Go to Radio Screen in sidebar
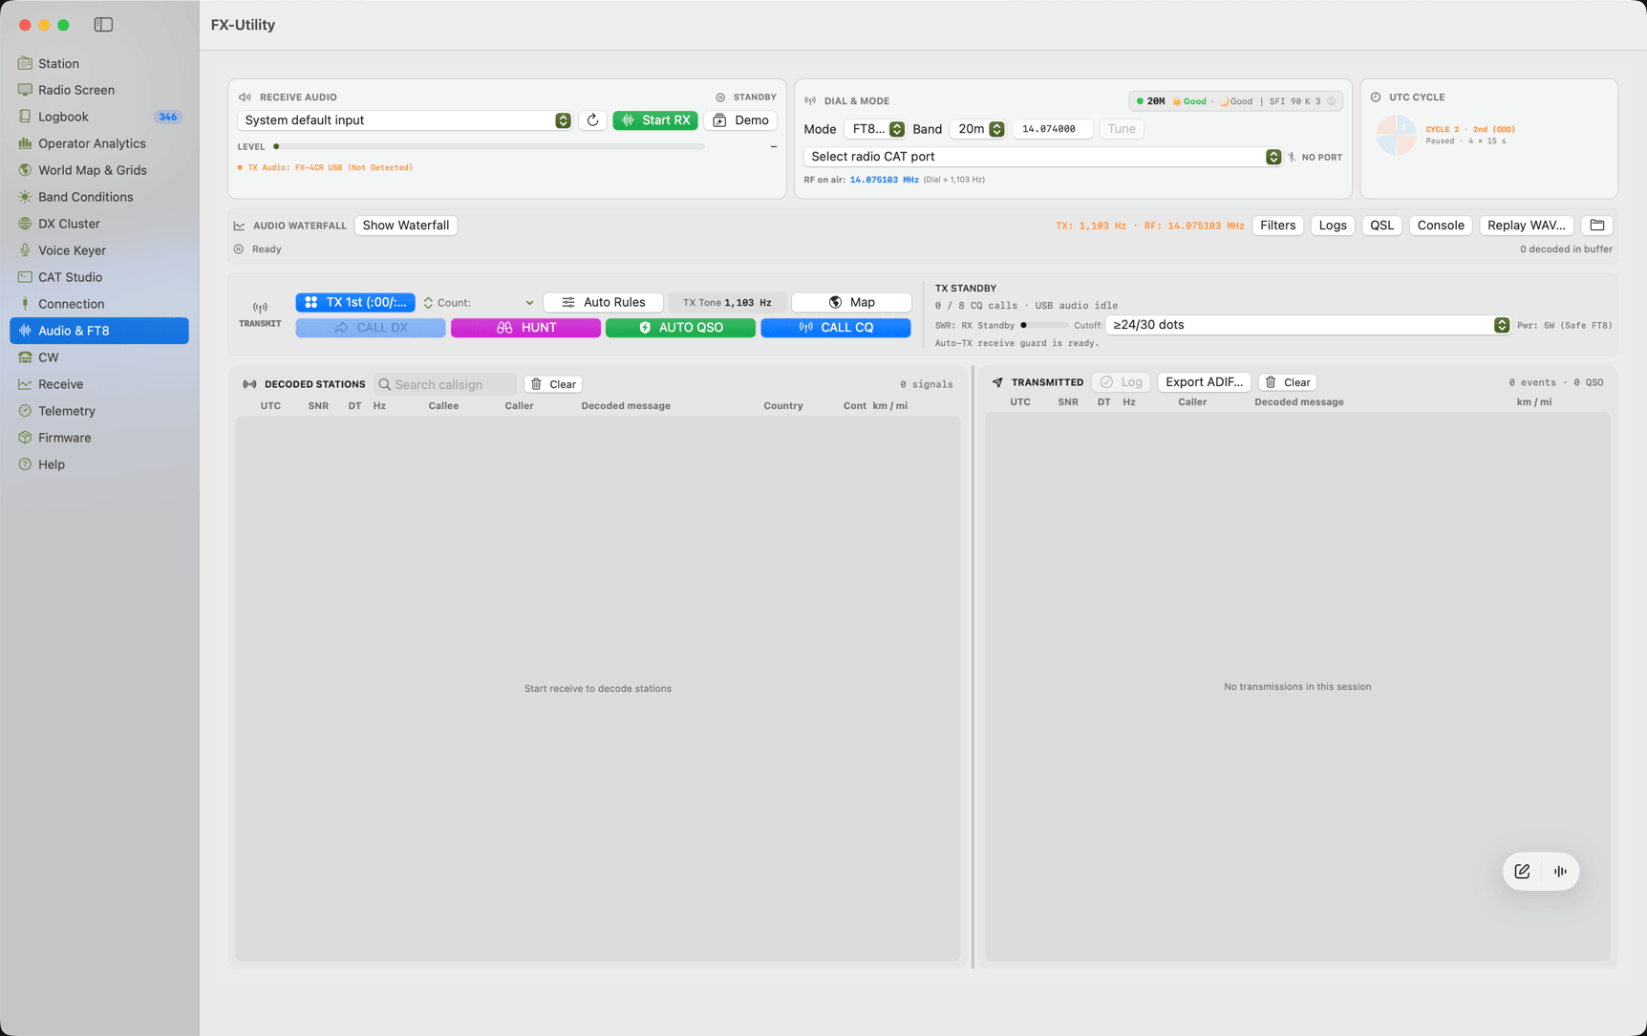This screenshot has width=1647, height=1036. [99, 90]
